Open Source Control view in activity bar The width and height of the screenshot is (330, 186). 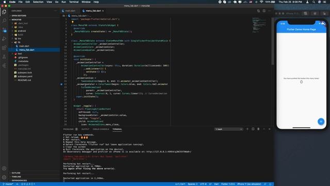click(x=4, y=30)
